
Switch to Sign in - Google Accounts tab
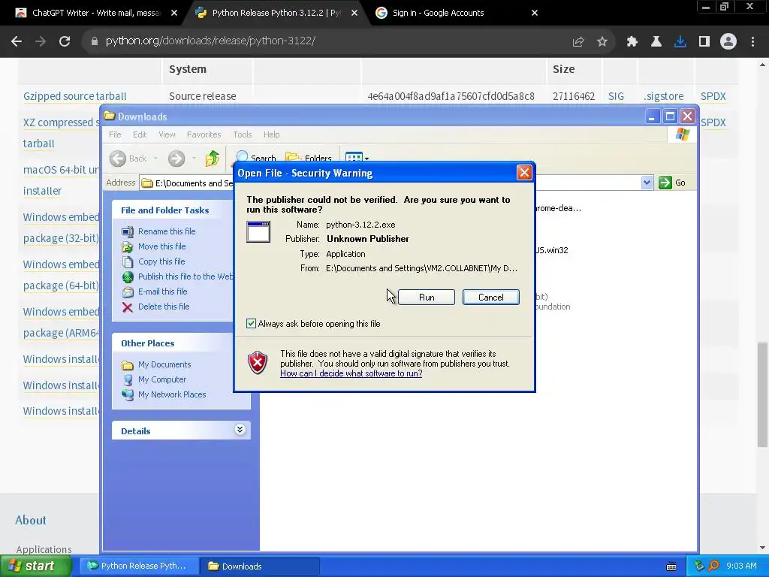coord(438,13)
